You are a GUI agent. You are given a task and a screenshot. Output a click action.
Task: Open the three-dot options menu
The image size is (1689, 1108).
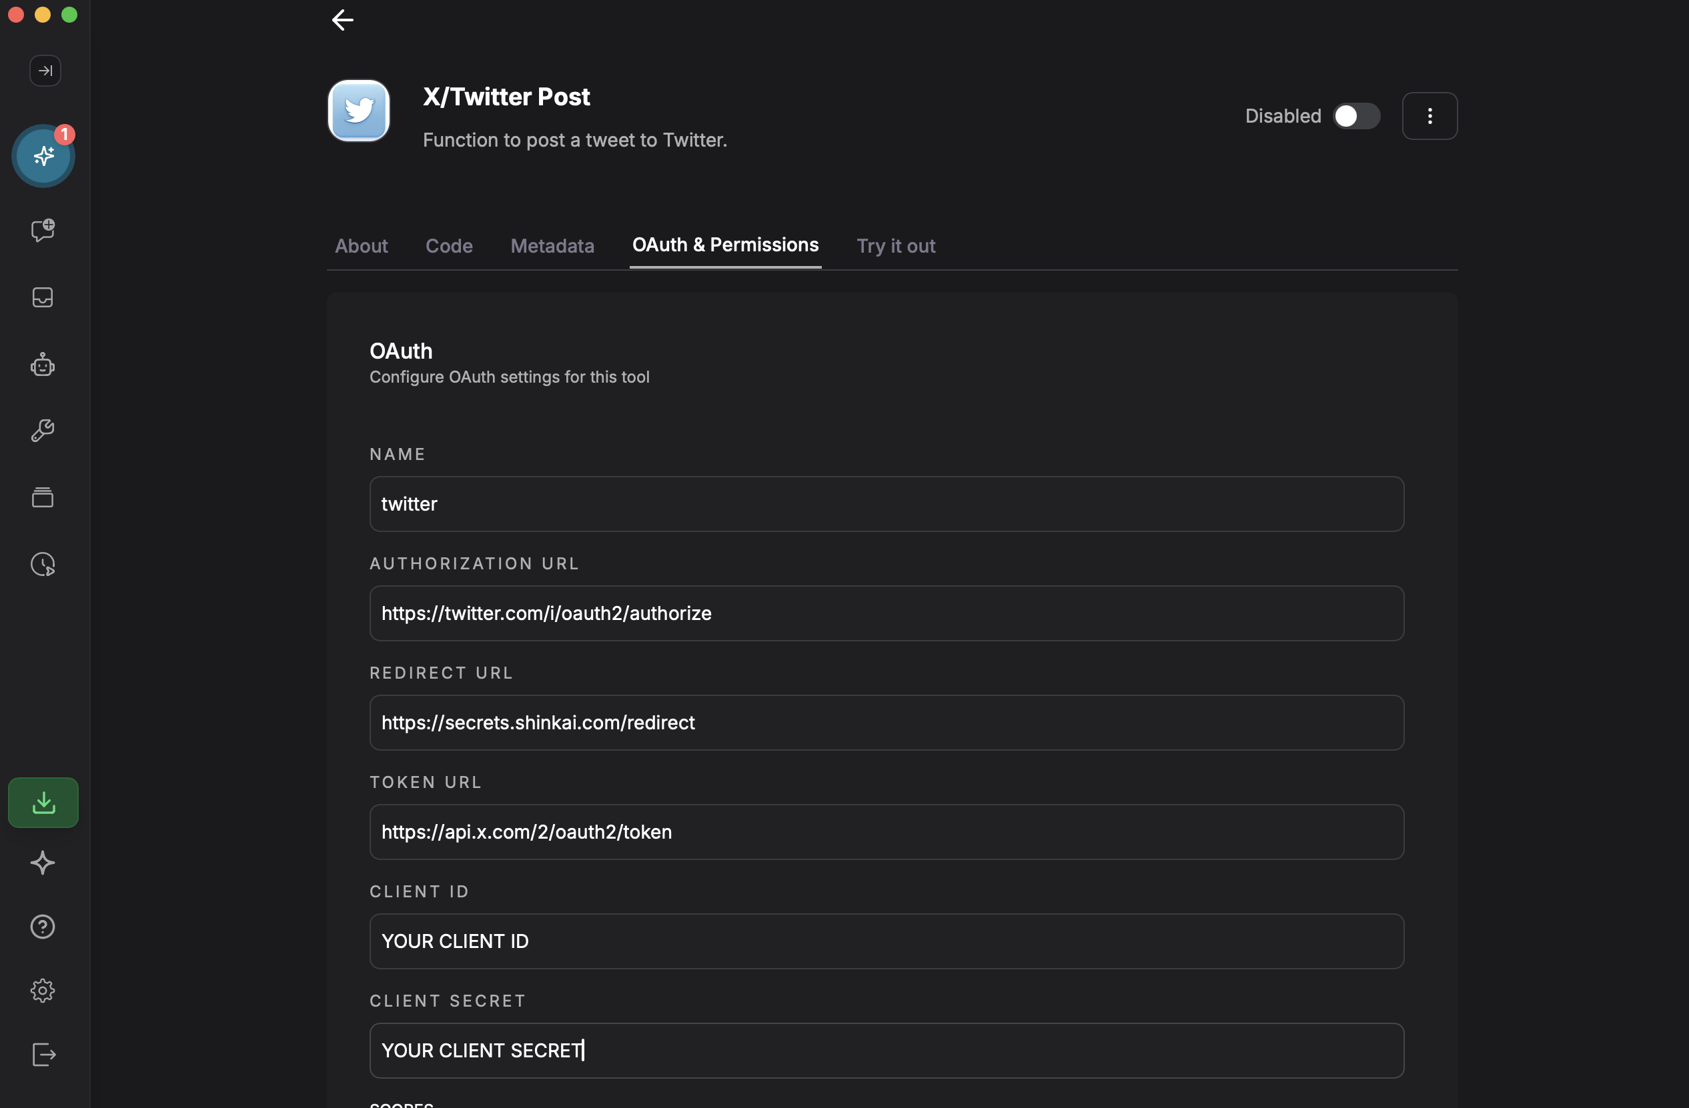[x=1430, y=115]
